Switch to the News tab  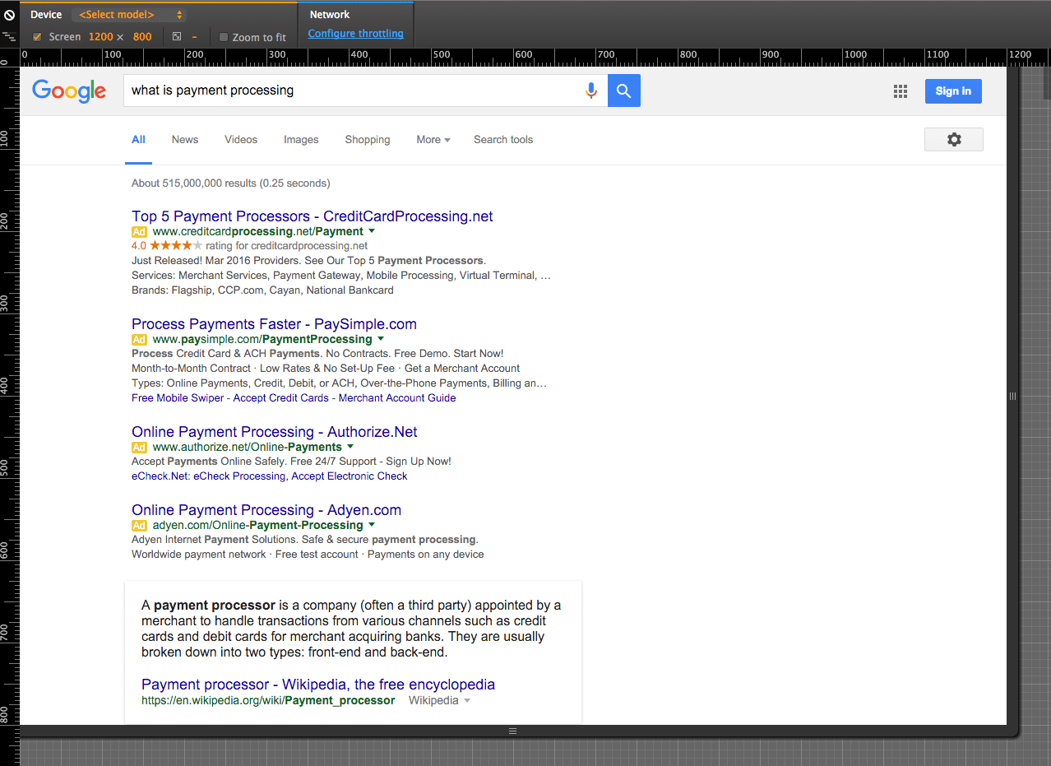click(x=185, y=140)
